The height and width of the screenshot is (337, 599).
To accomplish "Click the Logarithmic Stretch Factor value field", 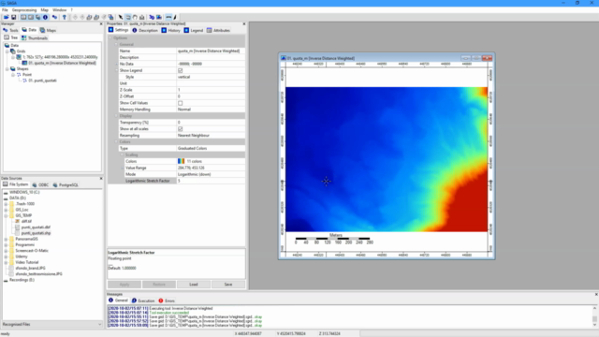I will click(x=211, y=181).
